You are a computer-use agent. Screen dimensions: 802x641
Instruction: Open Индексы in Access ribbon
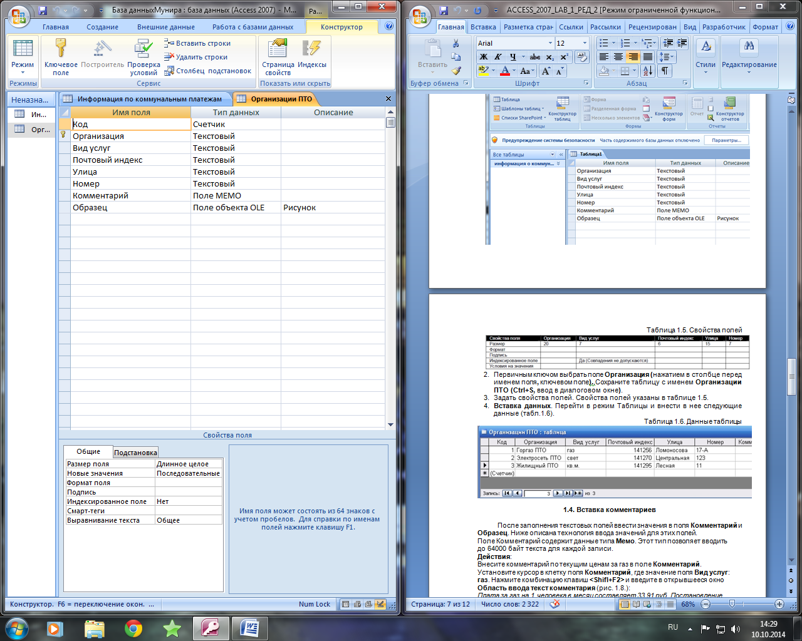coord(312,53)
